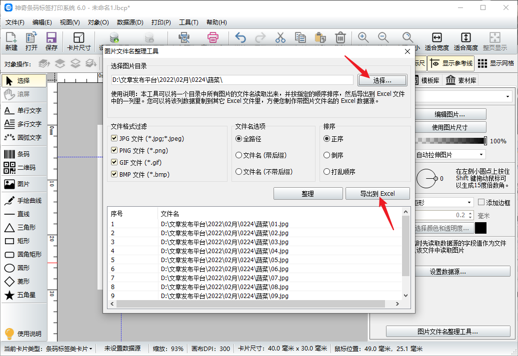The image size is (518, 356).
Task: Open the 卡片尺寸 card size tool
Action: pos(78,41)
